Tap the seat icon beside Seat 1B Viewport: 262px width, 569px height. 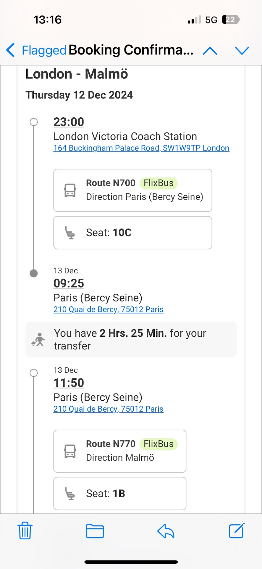point(70,493)
